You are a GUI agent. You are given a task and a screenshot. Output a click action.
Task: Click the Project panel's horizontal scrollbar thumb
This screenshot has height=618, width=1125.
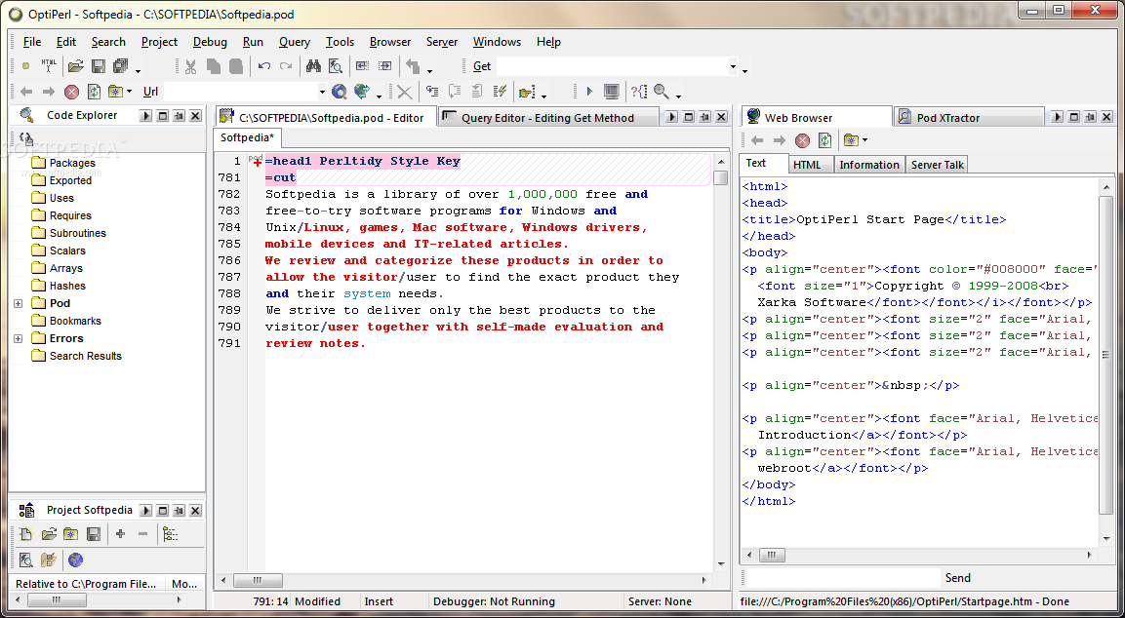pos(57,599)
